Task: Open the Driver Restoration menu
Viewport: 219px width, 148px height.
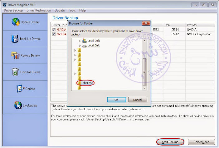Action: (x=39, y=10)
